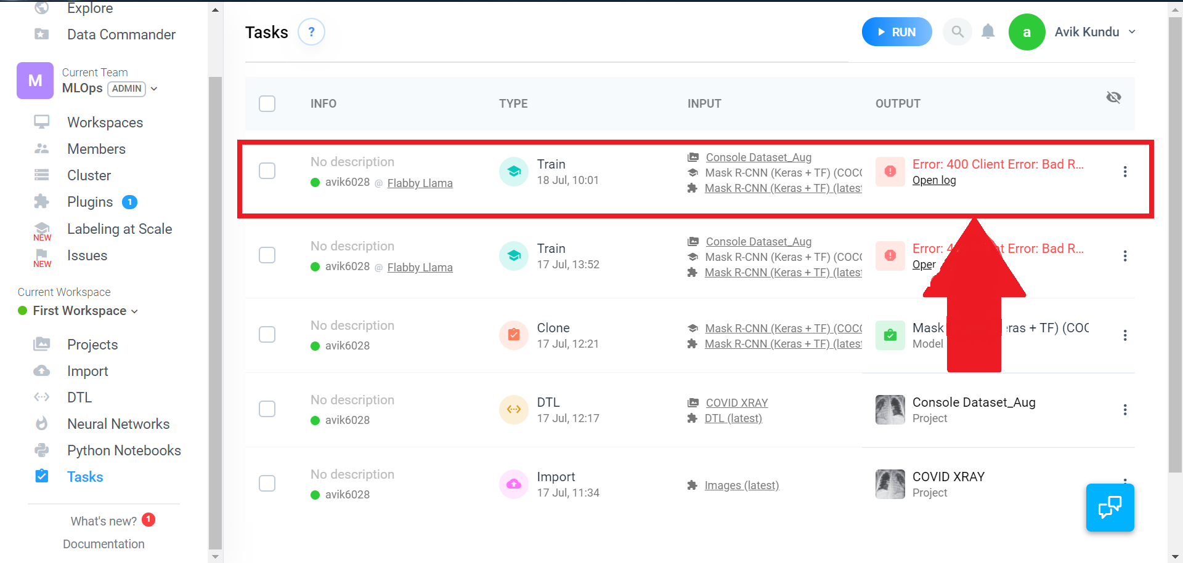Screen dimensions: 1183x563
Task: Toggle the select-all tasks checkbox
Action: click(x=267, y=103)
